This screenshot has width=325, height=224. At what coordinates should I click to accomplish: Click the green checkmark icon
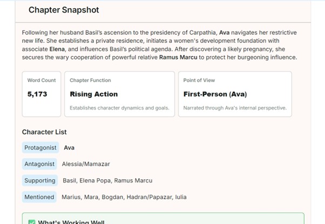pyautogui.click(x=31, y=222)
